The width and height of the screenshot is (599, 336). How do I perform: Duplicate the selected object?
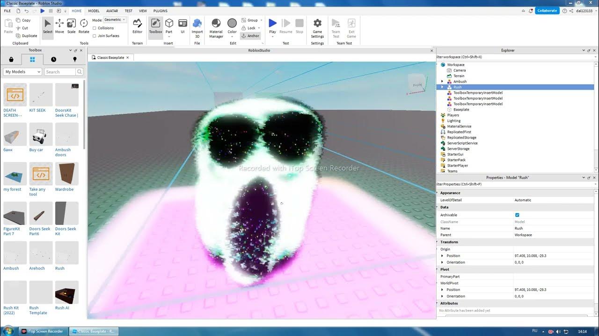click(x=26, y=35)
